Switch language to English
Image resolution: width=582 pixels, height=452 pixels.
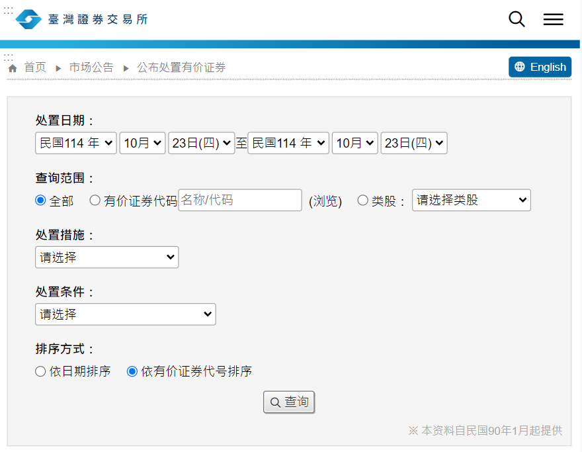[x=540, y=67]
